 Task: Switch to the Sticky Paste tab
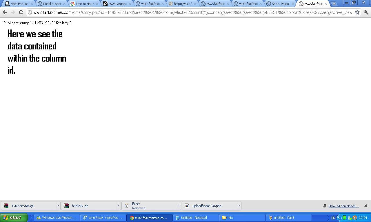[280, 4]
